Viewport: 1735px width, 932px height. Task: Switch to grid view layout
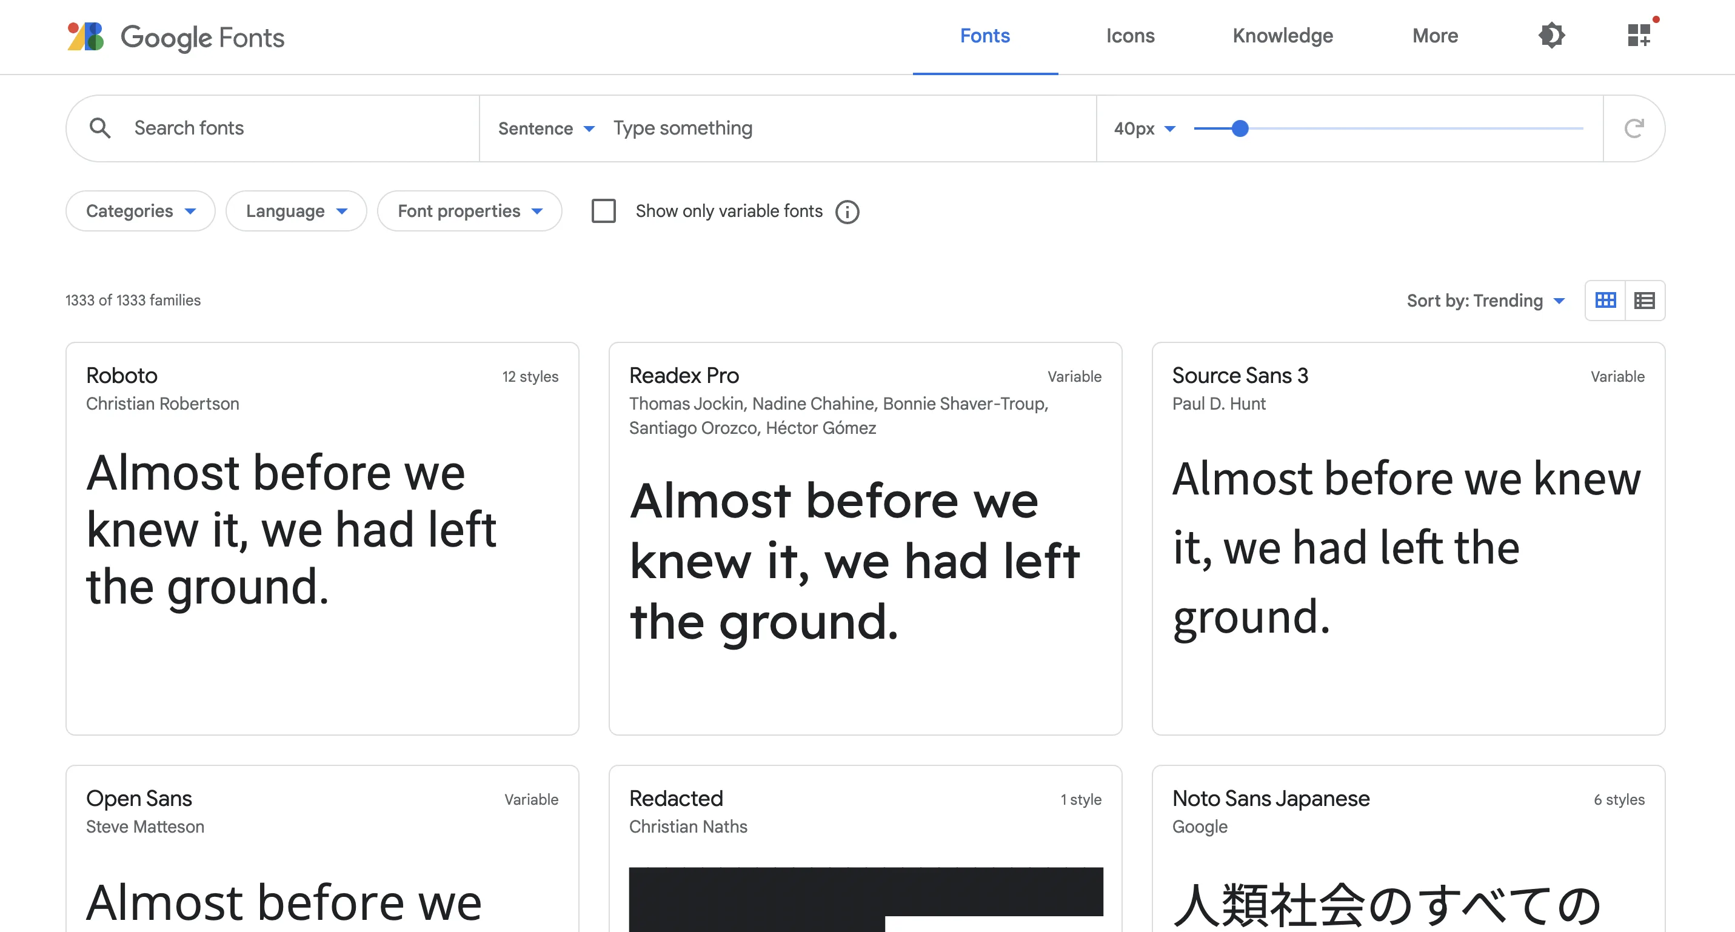tap(1606, 301)
